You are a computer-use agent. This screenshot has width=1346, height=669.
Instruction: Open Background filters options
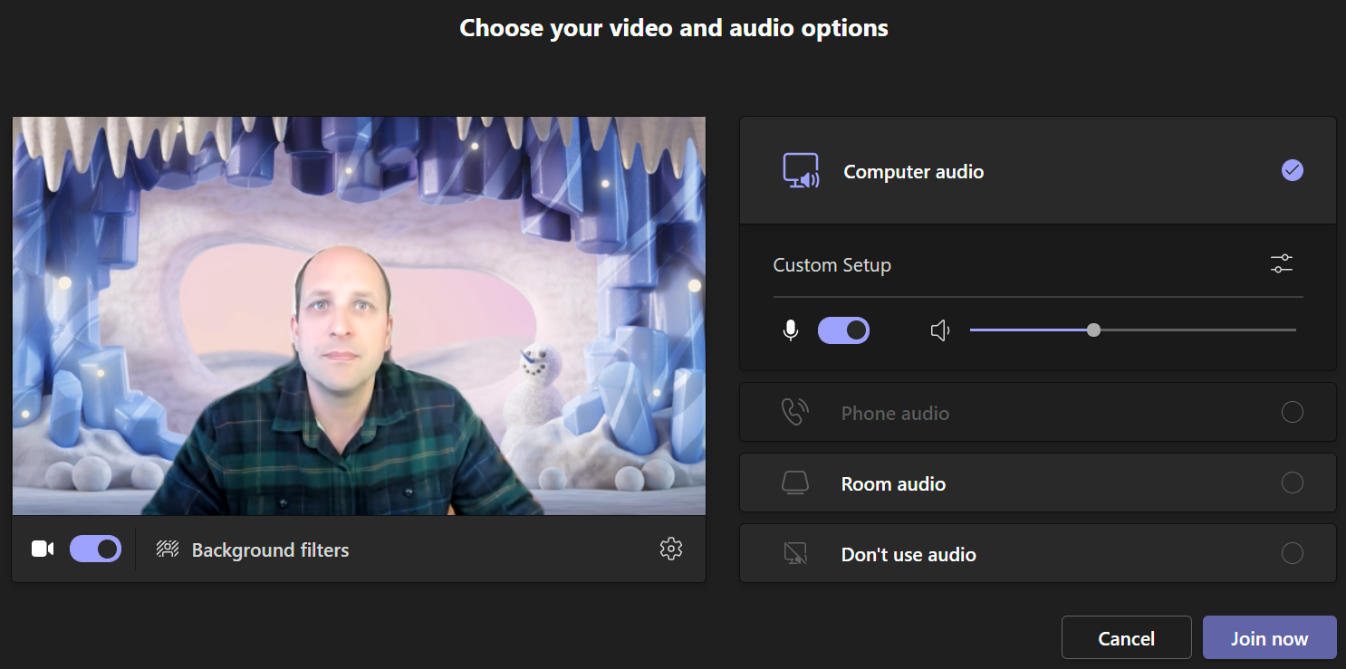coord(270,550)
